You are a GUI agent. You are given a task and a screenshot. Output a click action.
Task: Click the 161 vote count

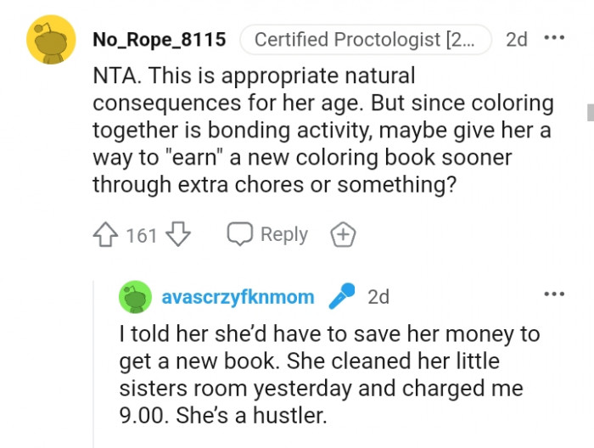click(x=142, y=236)
